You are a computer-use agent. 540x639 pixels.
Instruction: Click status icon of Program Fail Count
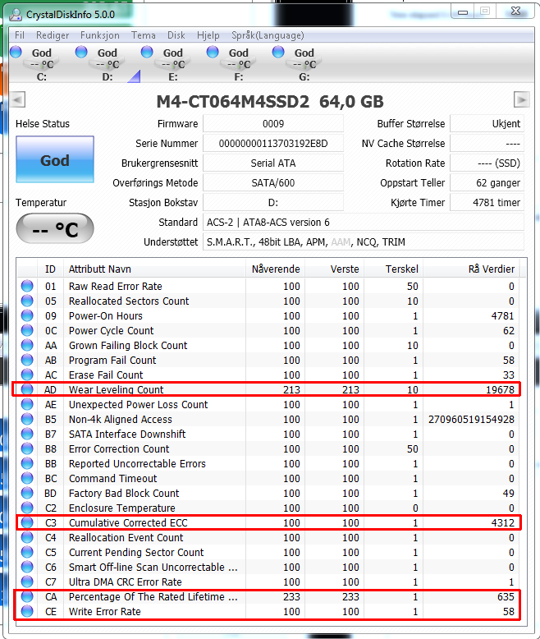(27, 361)
